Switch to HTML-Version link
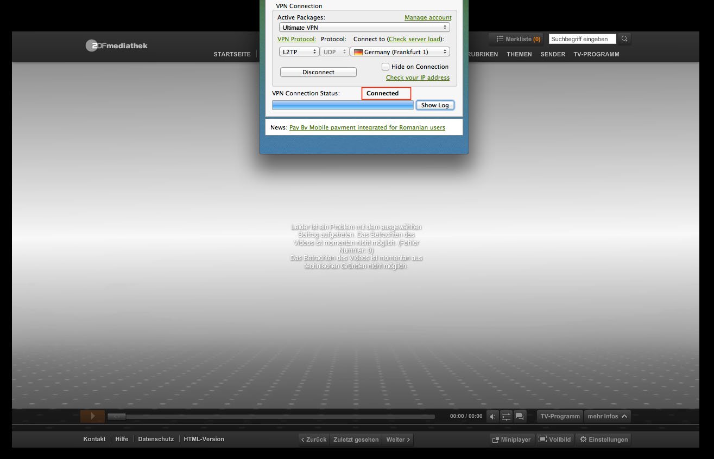The height and width of the screenshot is (459, 714). pyautogui.click(x=204, y=439)
